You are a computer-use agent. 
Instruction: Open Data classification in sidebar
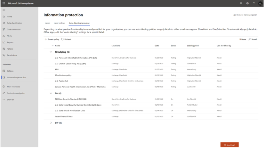click(x=14, y=23)
